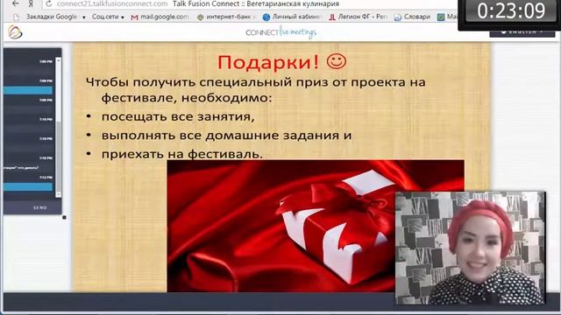561x315 pixels.
Task: Click the 'Подарки!' slide heading
Action: [x=267, y=62]
